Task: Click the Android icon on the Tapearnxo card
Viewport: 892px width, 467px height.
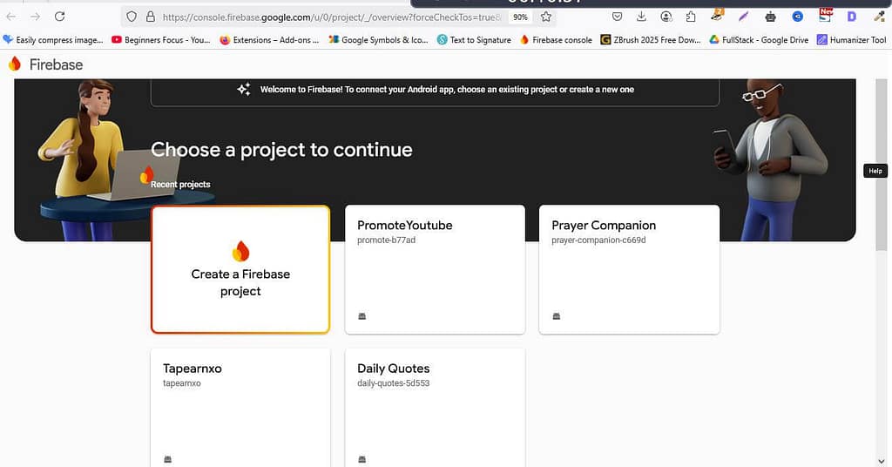Action: pyautogui.click(x=168, y=459)
